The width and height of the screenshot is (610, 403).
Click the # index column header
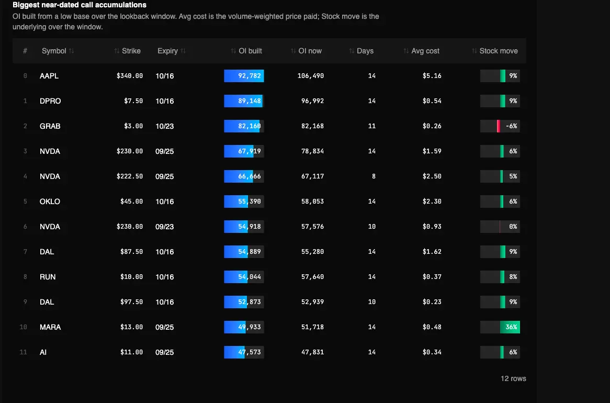[x=25, y=51]
